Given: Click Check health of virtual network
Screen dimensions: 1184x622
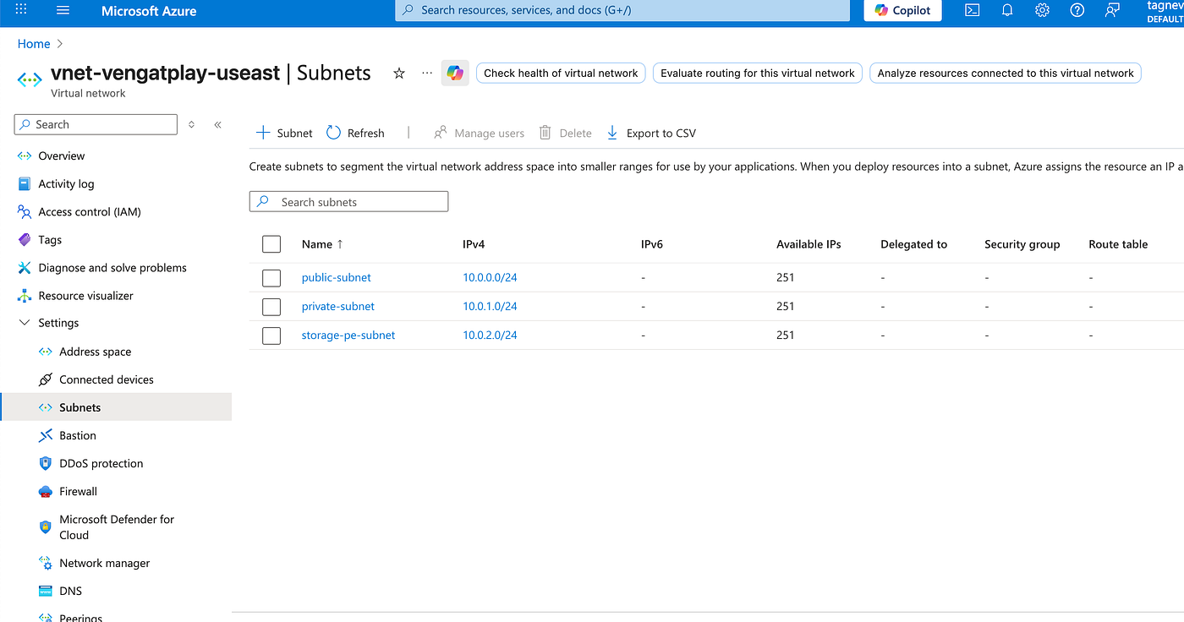Looking at the screenshot, I should pyautogui.click(x=561, y=74).
